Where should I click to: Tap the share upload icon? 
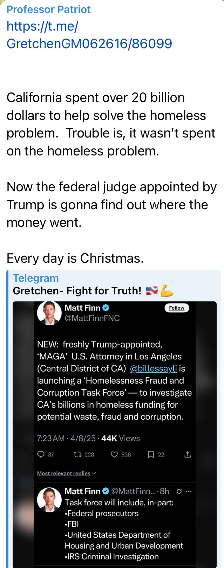[188, 454]
